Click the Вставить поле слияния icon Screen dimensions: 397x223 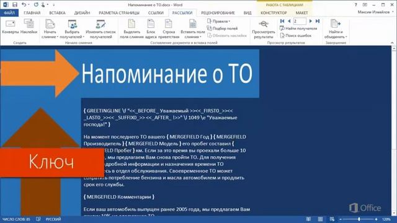pyautogui.click(x=193, y=24)
